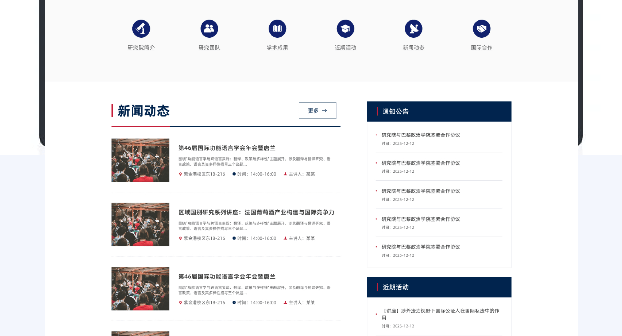
Task: Click the open book icon for 学术成果
Action: 277,28
